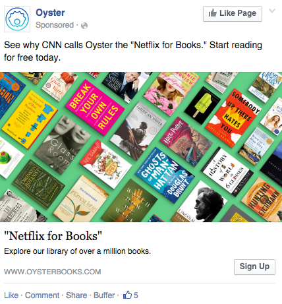
Task: Click the Like Page button
Action: click(233, 14)
